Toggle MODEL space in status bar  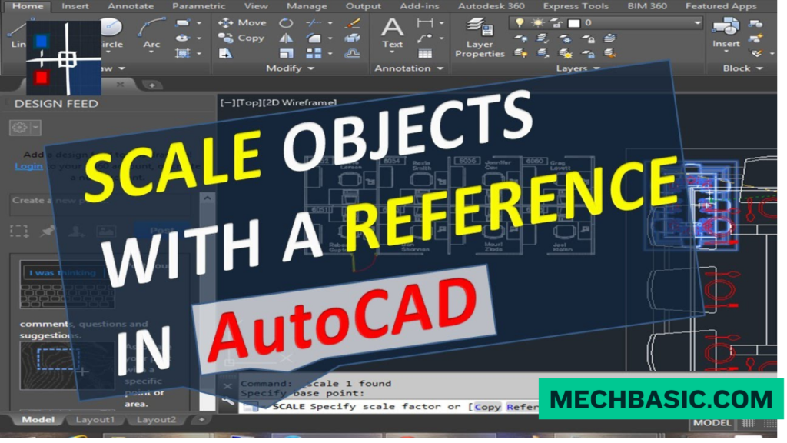pyautogui.click(x=712, y=423)
